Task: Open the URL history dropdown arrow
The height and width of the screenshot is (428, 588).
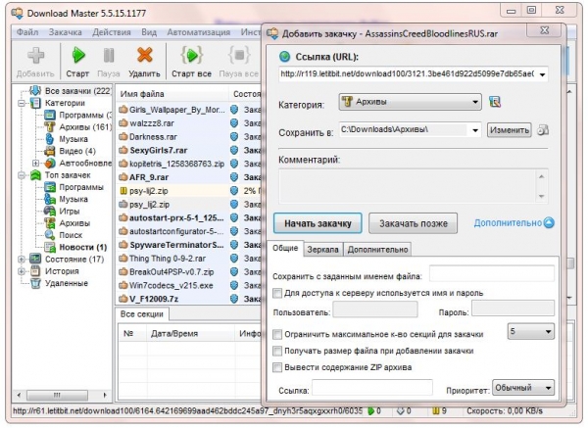Action: click(x=542, y=74)
